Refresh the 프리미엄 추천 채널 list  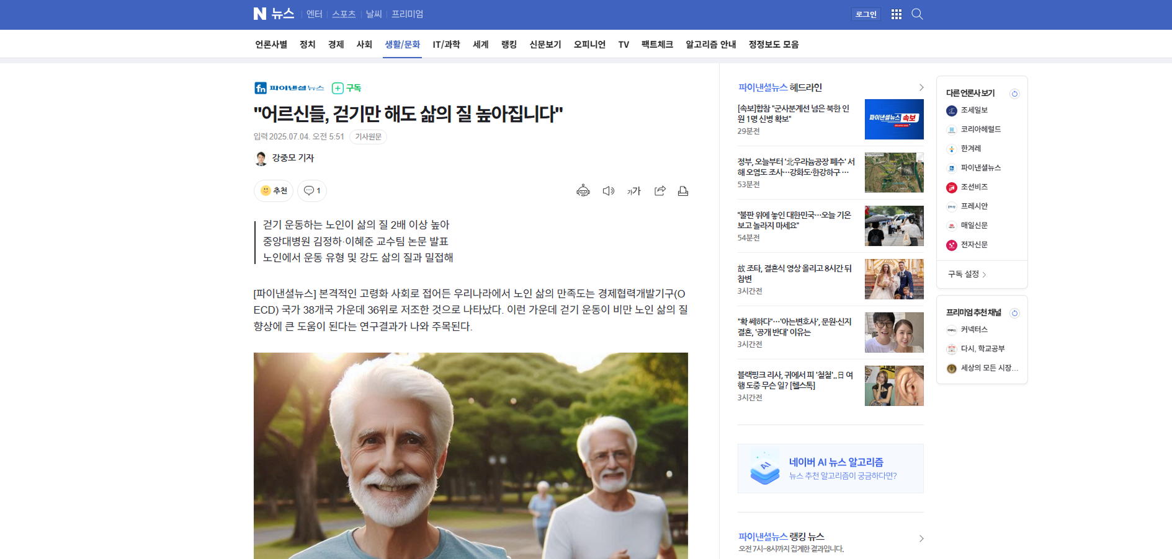(1014, 313)
